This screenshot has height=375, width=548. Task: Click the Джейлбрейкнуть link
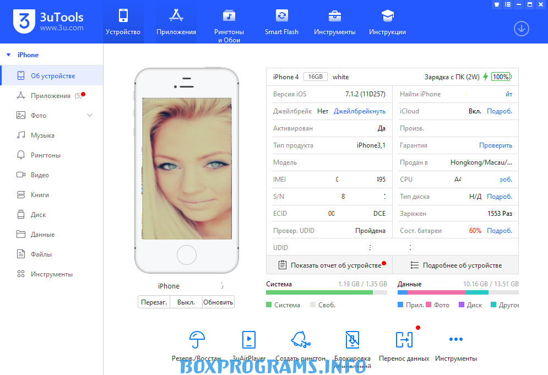coord(360,111)
